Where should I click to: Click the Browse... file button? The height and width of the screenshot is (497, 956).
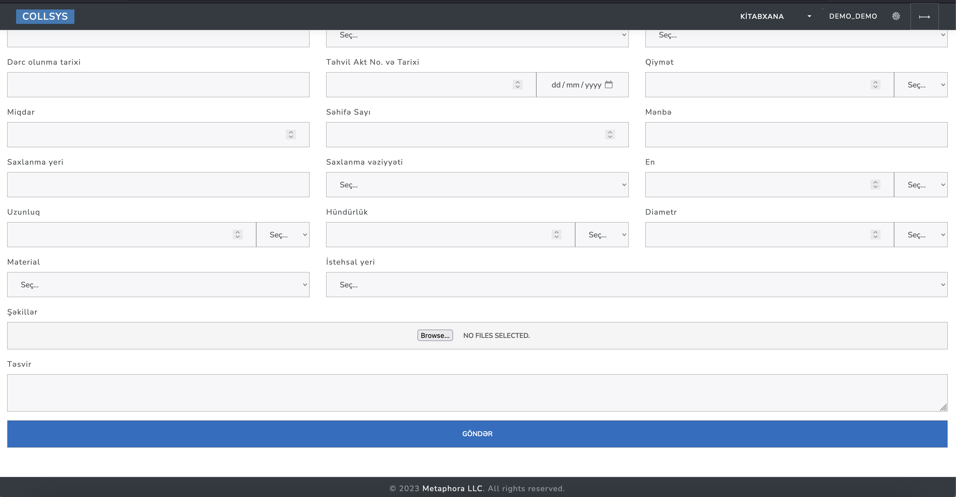pyautogui.click(x=435, y=335)
